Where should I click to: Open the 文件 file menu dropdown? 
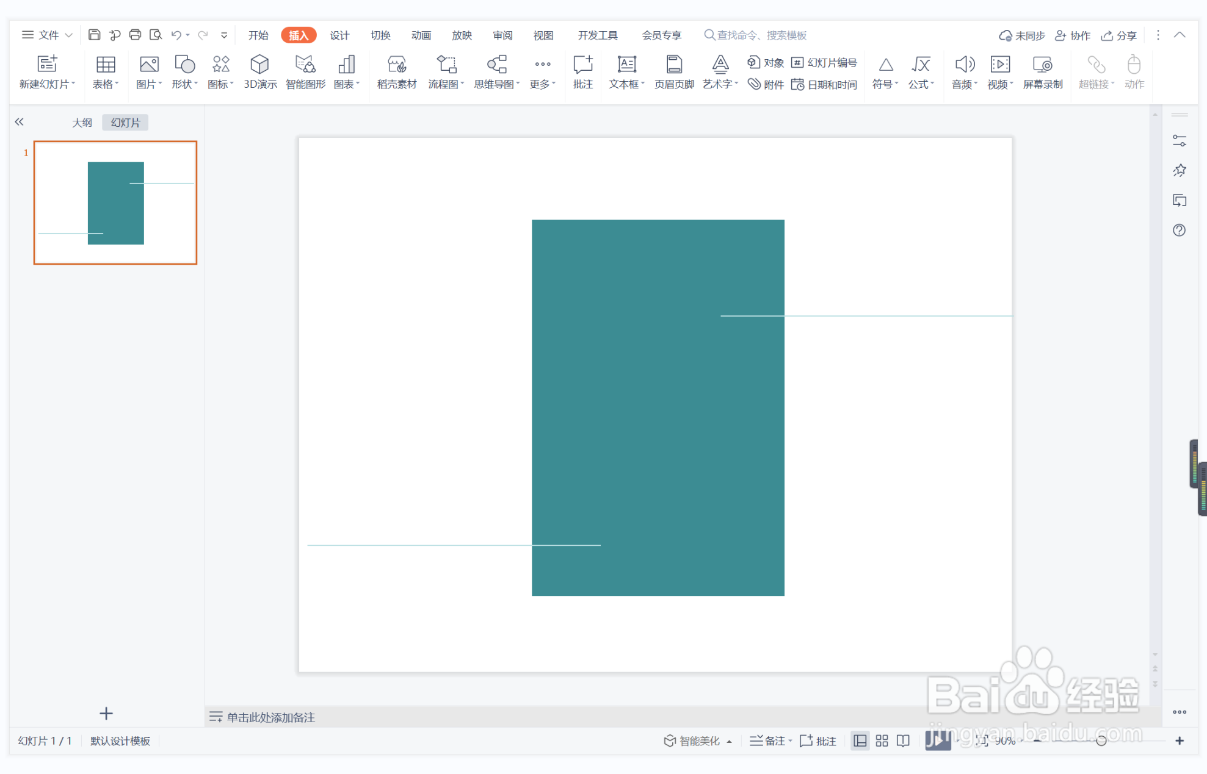[48, 35]
